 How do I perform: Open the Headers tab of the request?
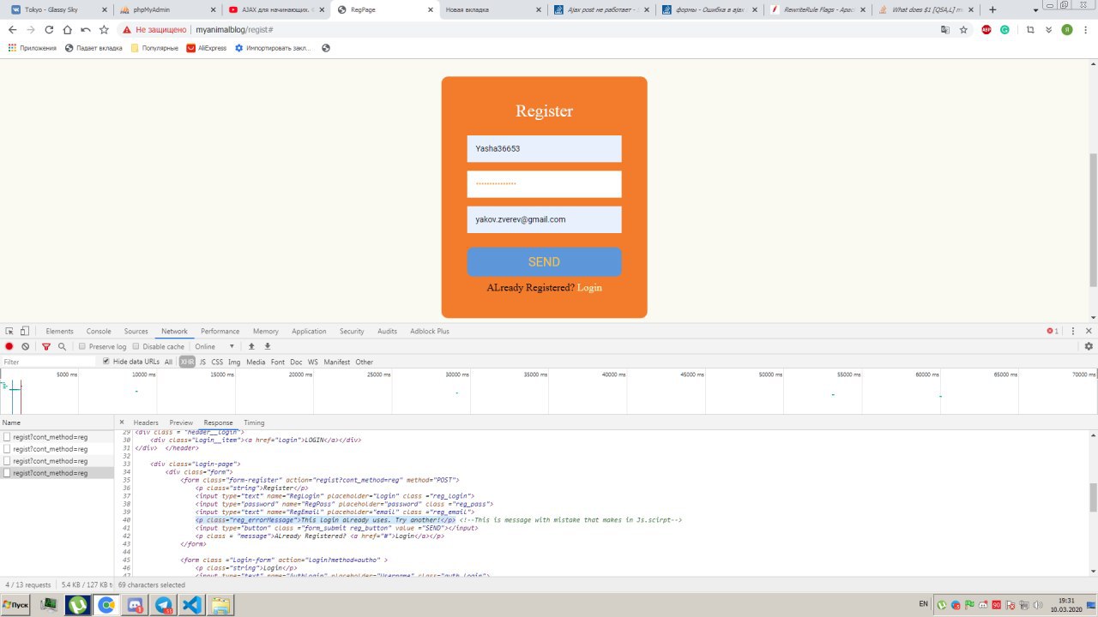[146, 422]
